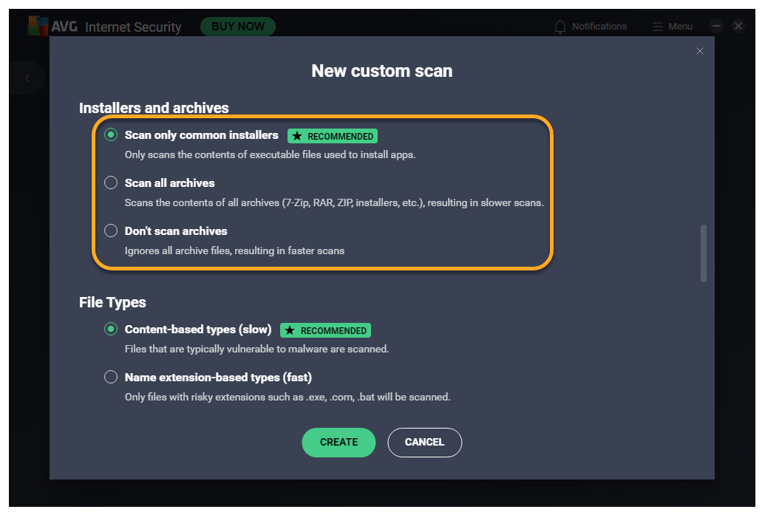Click the green BUY NOW button
Viewport: 765px width, 515px height.
tap(238, 27)
